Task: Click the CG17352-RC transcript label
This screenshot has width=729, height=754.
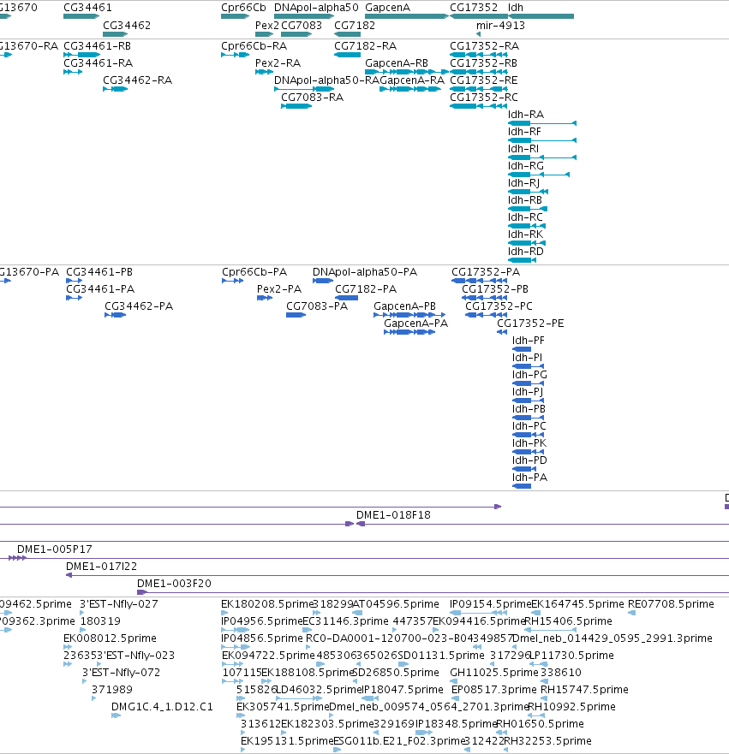Action: [x=484, y=97]
